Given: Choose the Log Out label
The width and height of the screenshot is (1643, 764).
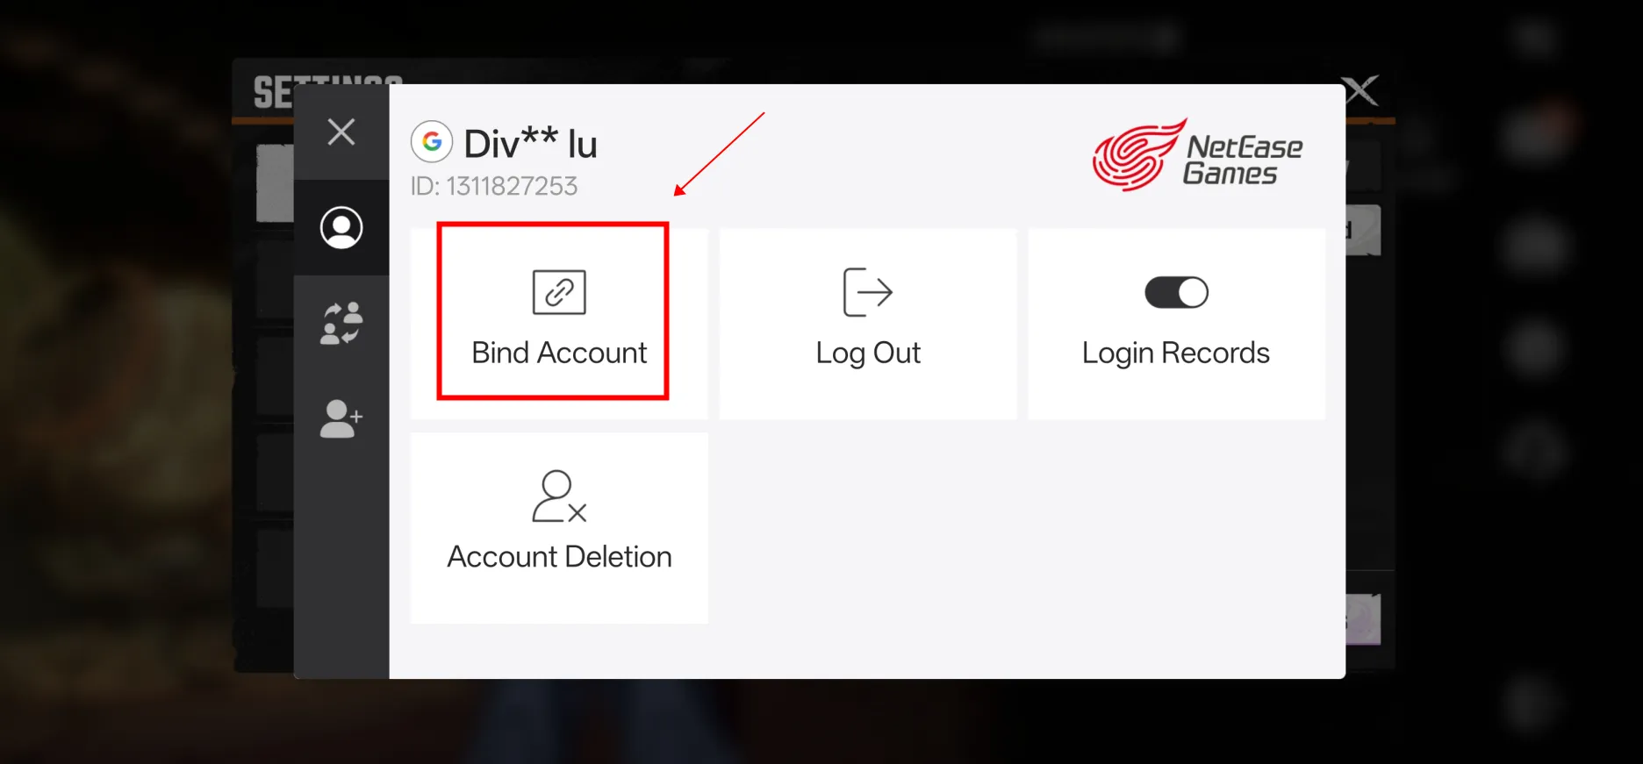Looking at the screenshot, I should click(x=867, y=353).
